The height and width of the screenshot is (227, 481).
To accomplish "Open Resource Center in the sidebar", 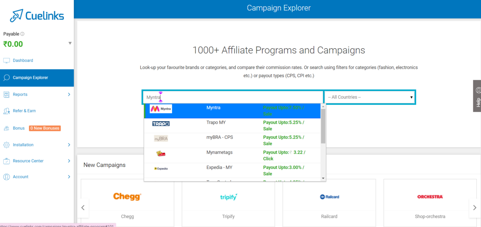I will click(28, 161).
